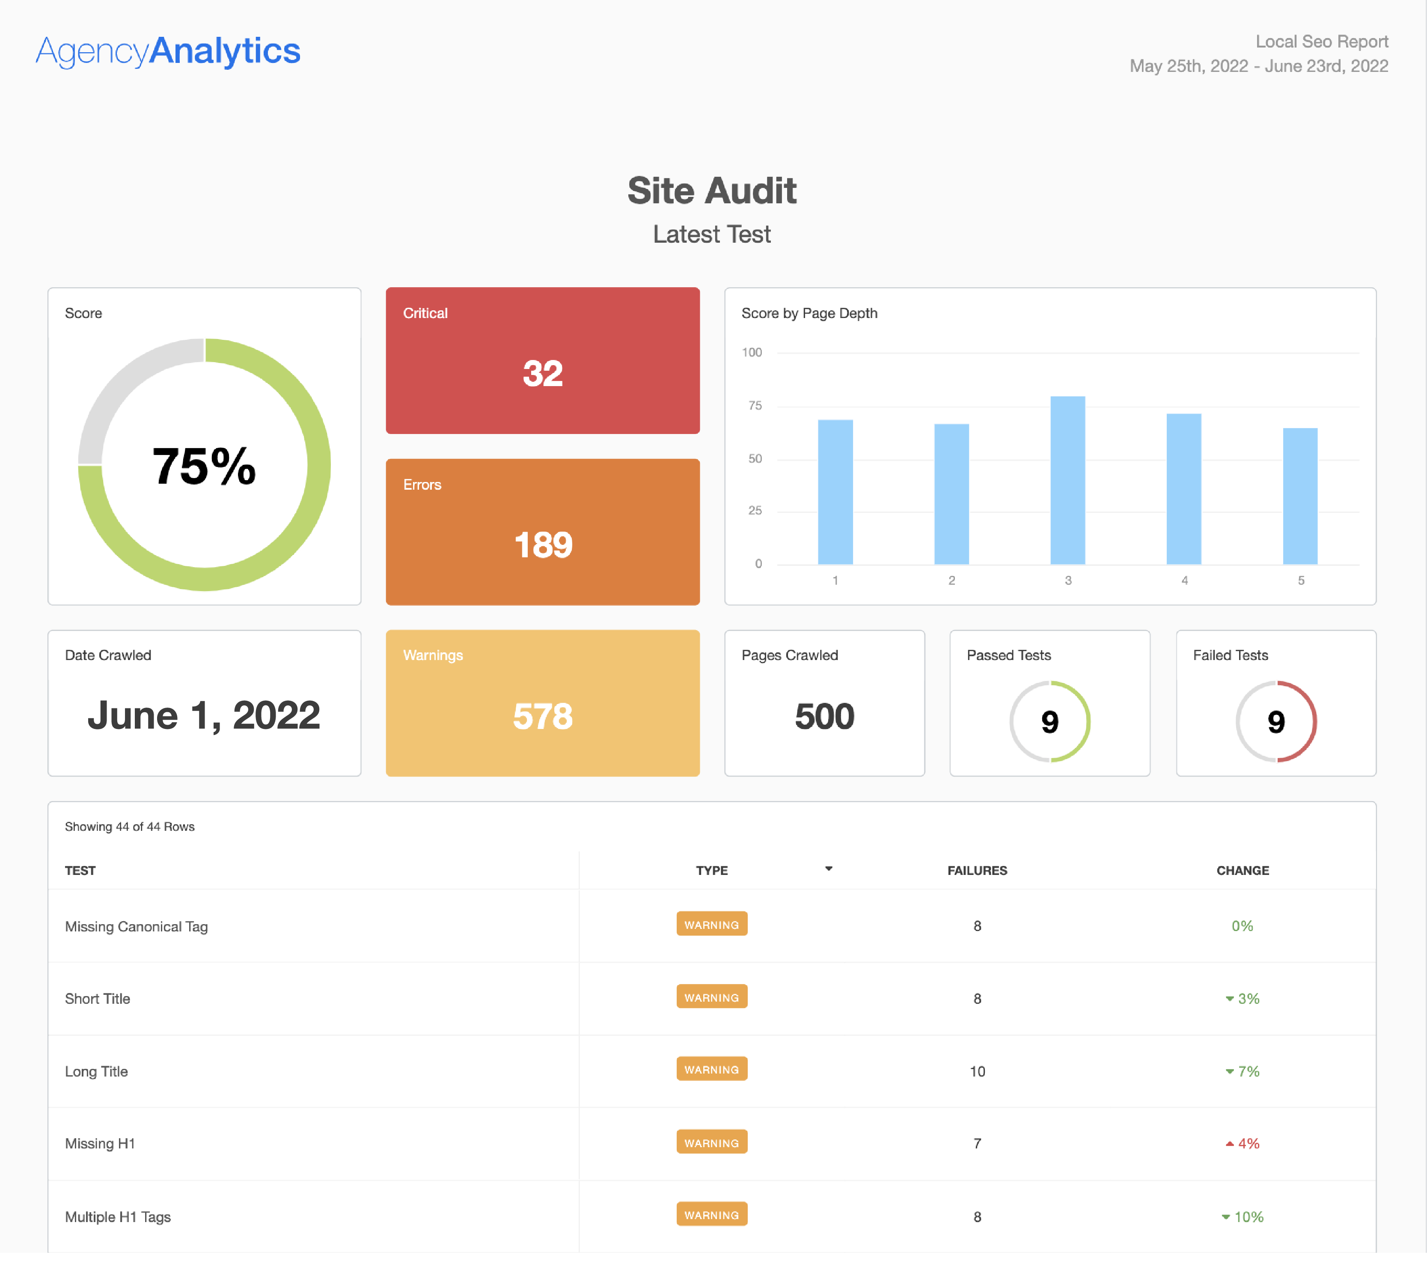Open the Multiple H1 Tags row
Image resolution: width=1427 pixels, height=1276 pixels.
118,1217
